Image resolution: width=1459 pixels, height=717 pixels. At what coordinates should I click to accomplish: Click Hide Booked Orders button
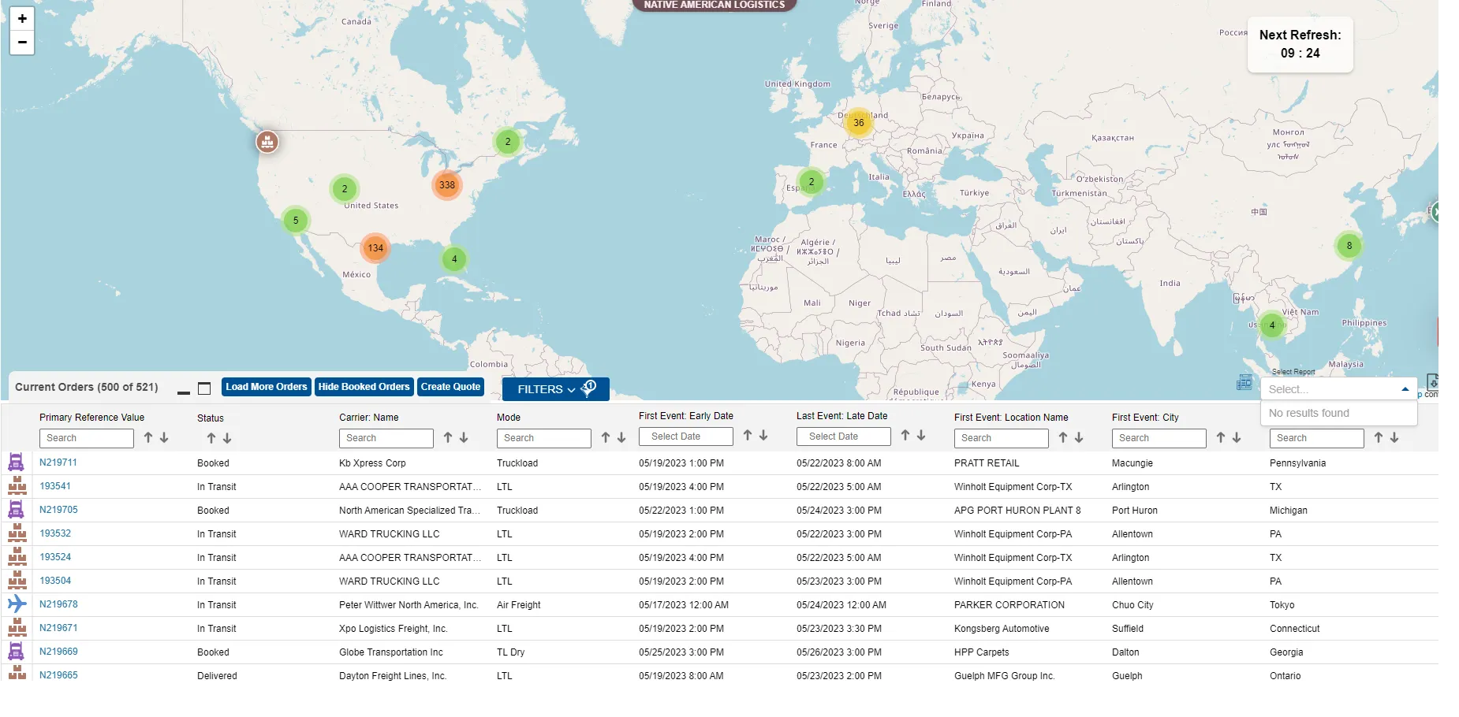pyautogui.click(x=364, y=387)
